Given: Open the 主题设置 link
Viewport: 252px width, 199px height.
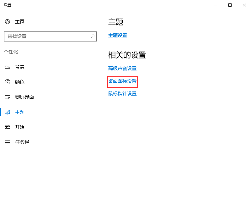Looking at the screenshot, I should (x=118, y=36).
